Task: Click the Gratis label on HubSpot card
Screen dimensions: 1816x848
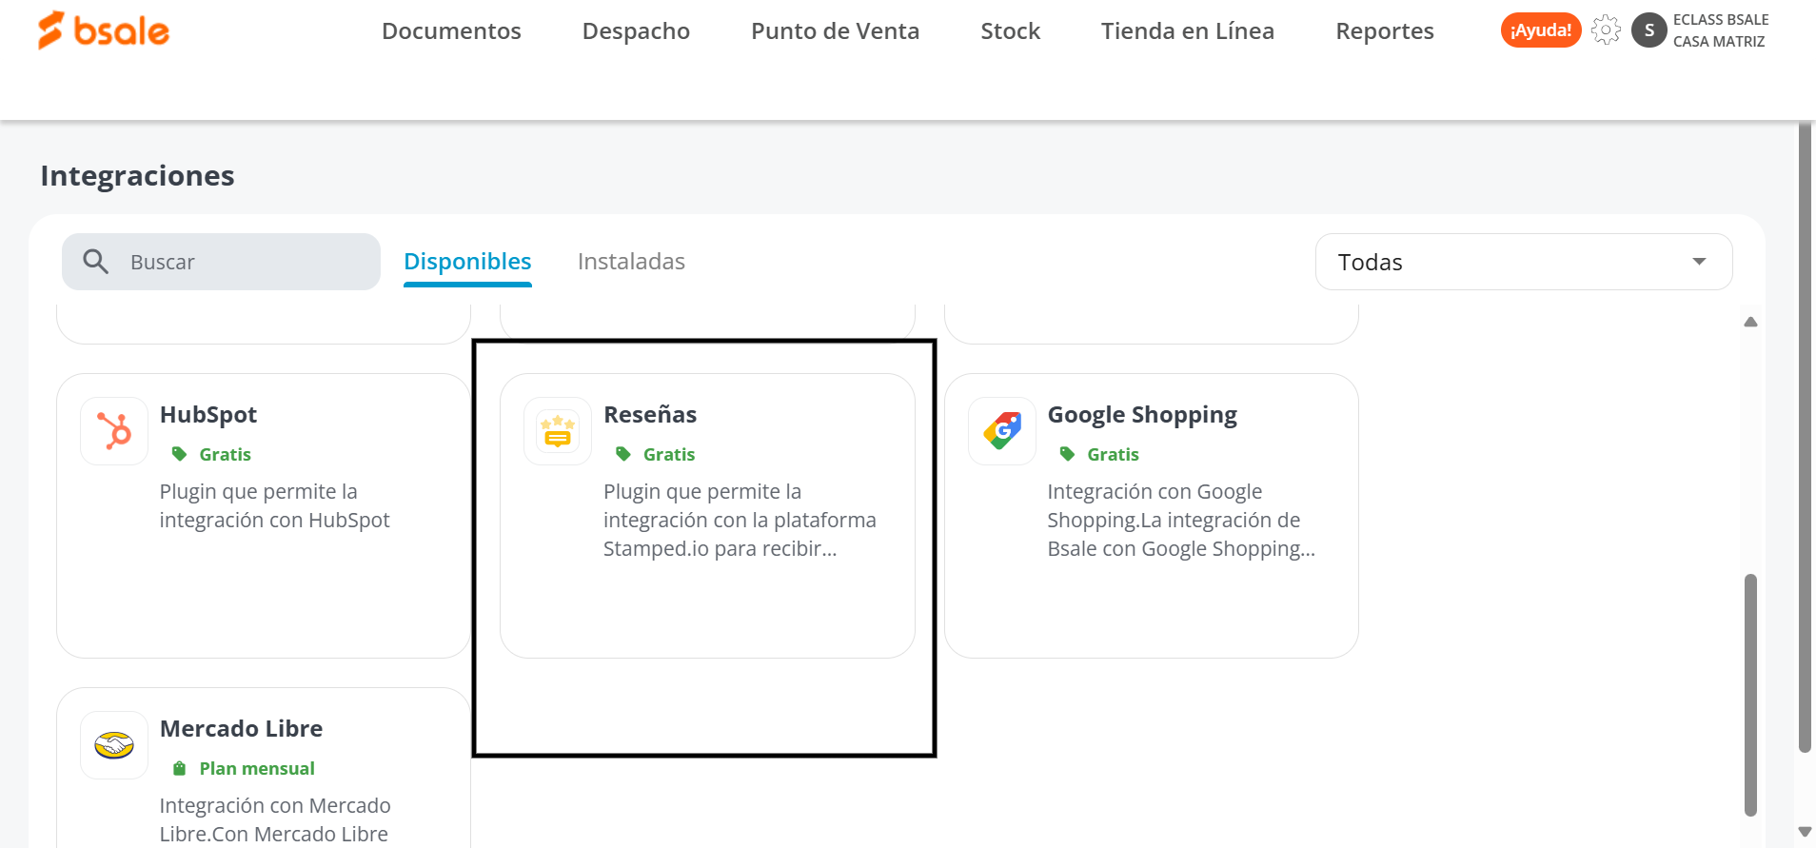Action: click(x=225, y=455)
